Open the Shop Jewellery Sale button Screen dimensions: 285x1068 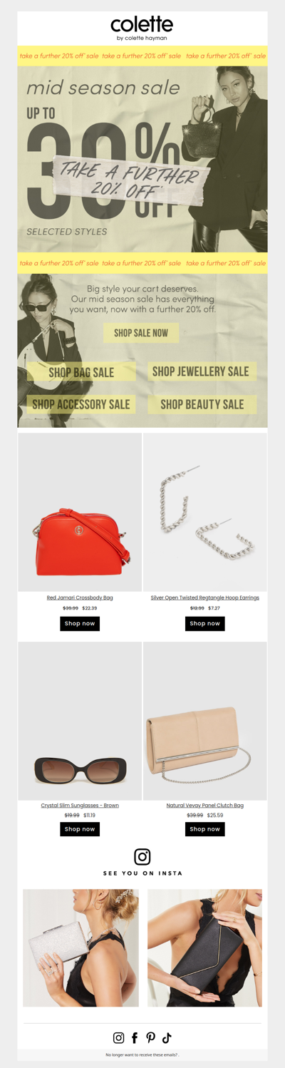pyautogui.click(x=201, y=371)
